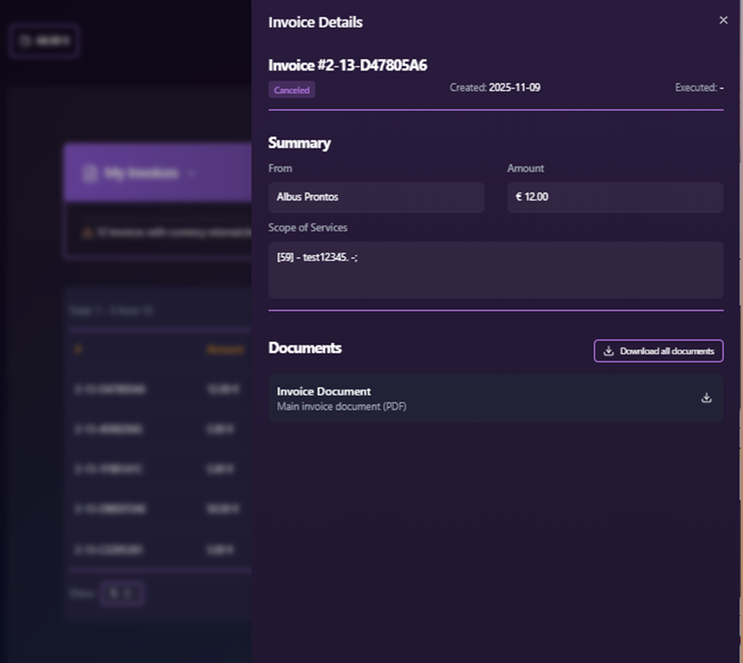The width and height of the screenshot is (743, 663).
Task: Click the balance button in top-left corner
Action: tap(44, 40)
